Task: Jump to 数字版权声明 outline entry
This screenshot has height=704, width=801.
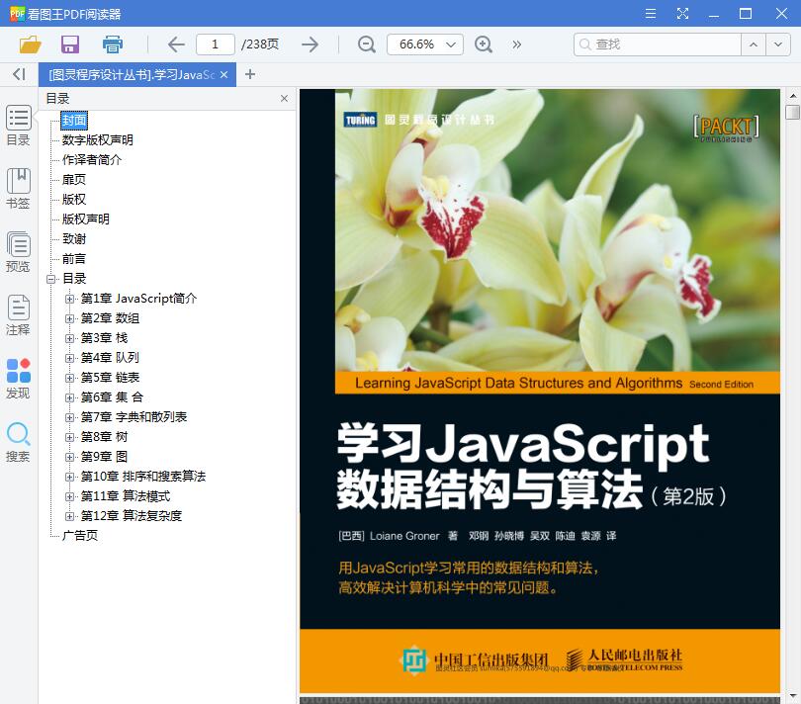Action: [98, 140]
